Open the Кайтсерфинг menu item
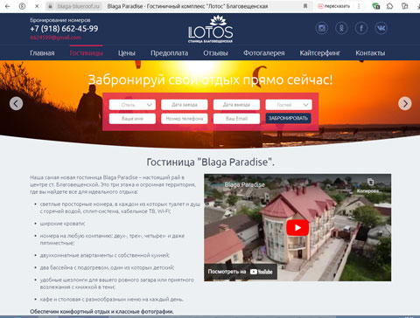The image size is (420, 318). (320, 53)
